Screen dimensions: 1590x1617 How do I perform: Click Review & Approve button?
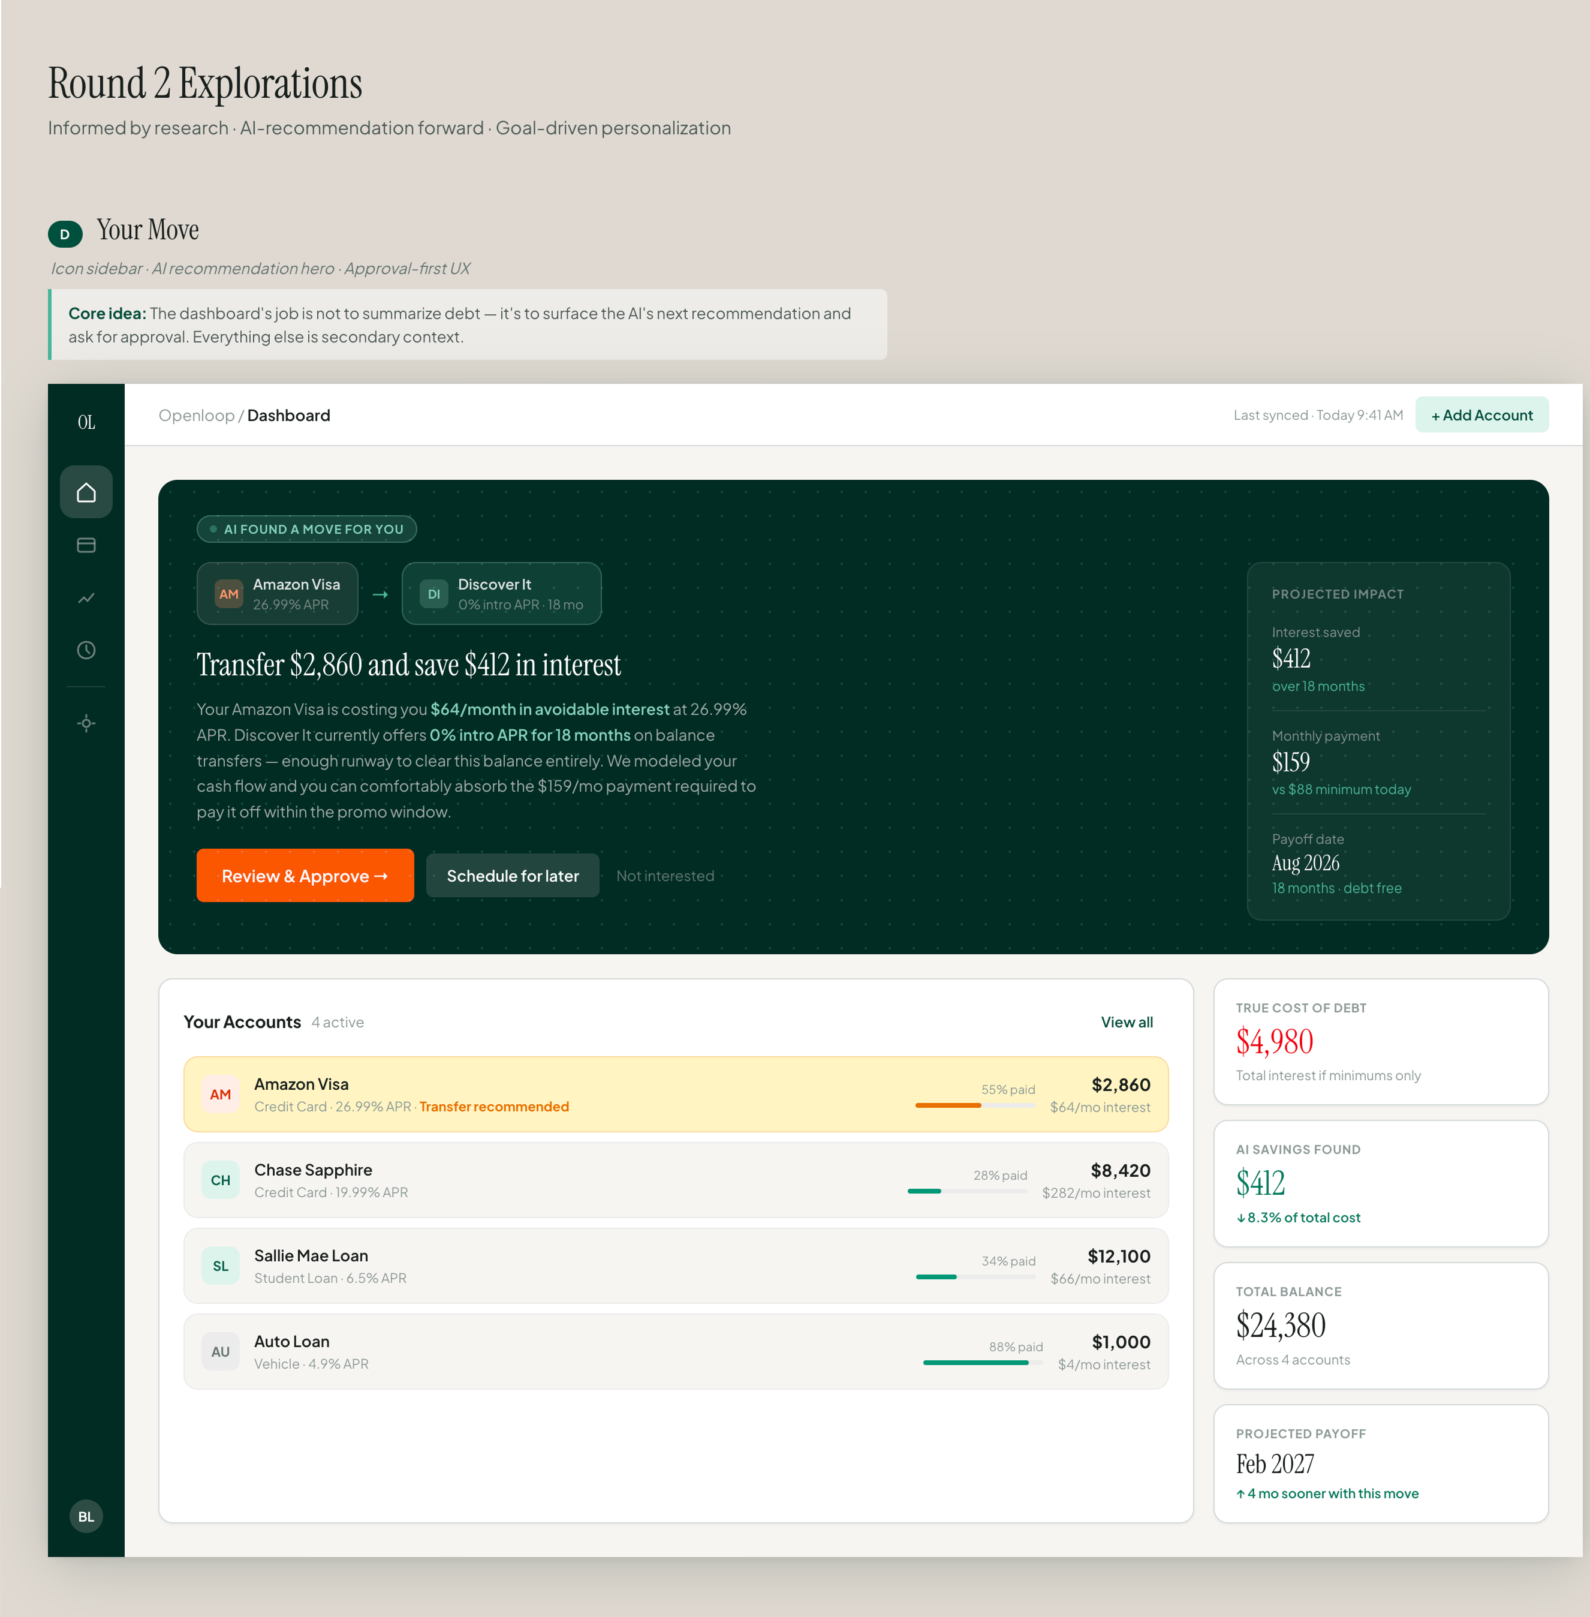(305, 875)
